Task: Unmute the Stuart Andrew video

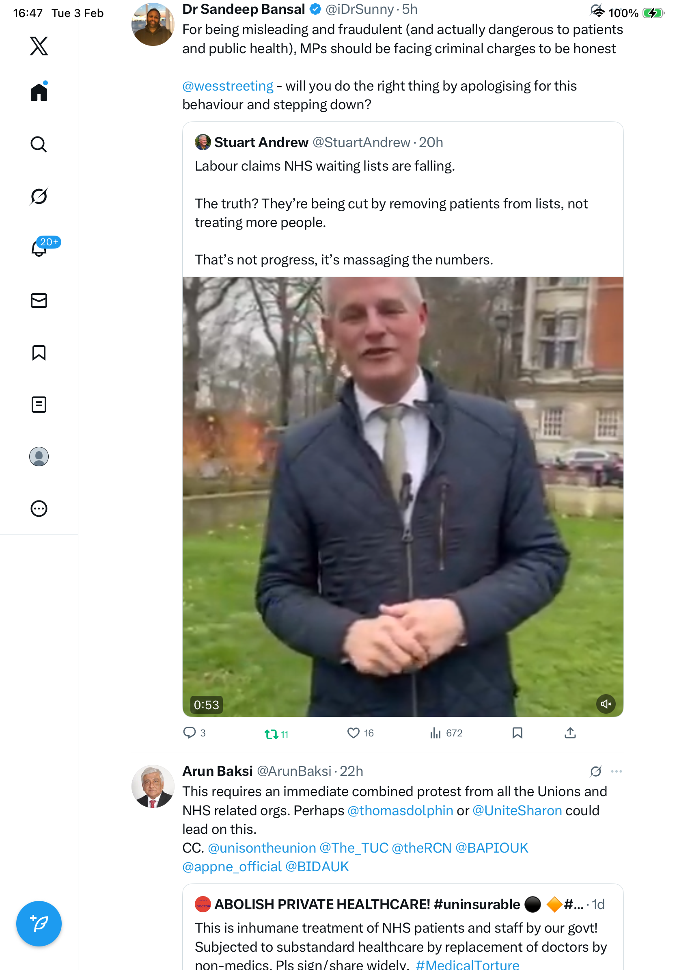Action: (606, 704)
